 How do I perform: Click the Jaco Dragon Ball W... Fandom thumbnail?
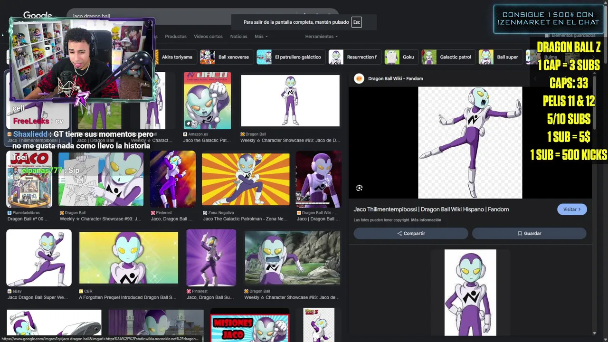(318, 180)
